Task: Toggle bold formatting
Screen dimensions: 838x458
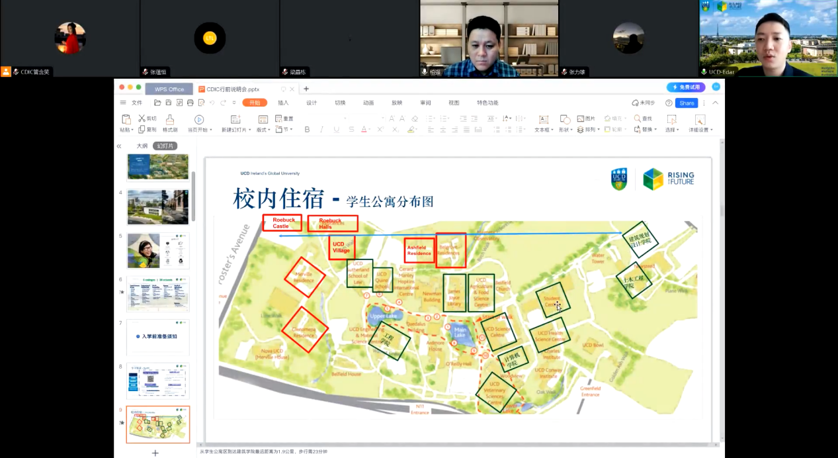Action: (x=307, y=130)
